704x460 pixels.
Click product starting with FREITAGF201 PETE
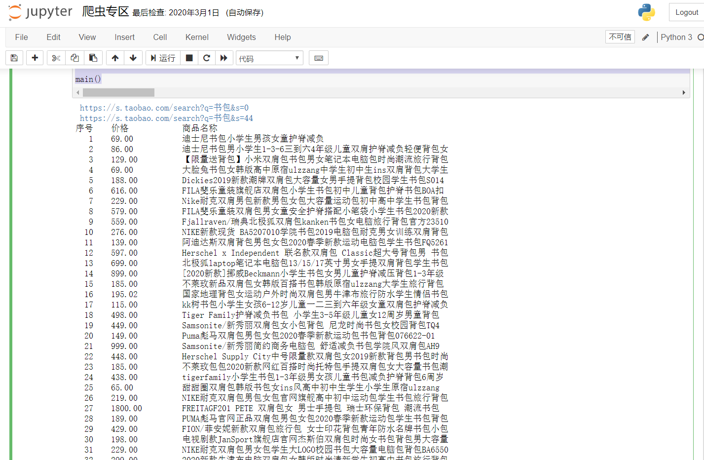click(x=310, y=408)
